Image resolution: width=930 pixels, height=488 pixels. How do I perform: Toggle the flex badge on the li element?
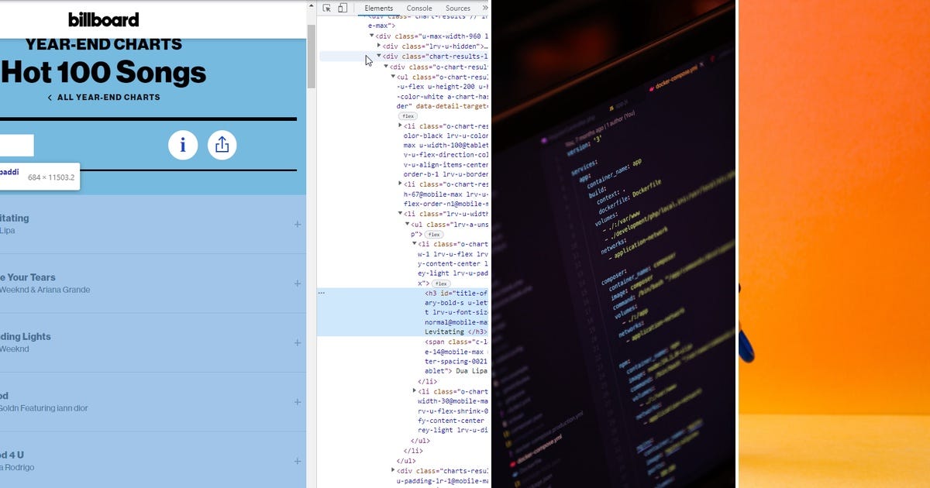[x=439, y=283]
